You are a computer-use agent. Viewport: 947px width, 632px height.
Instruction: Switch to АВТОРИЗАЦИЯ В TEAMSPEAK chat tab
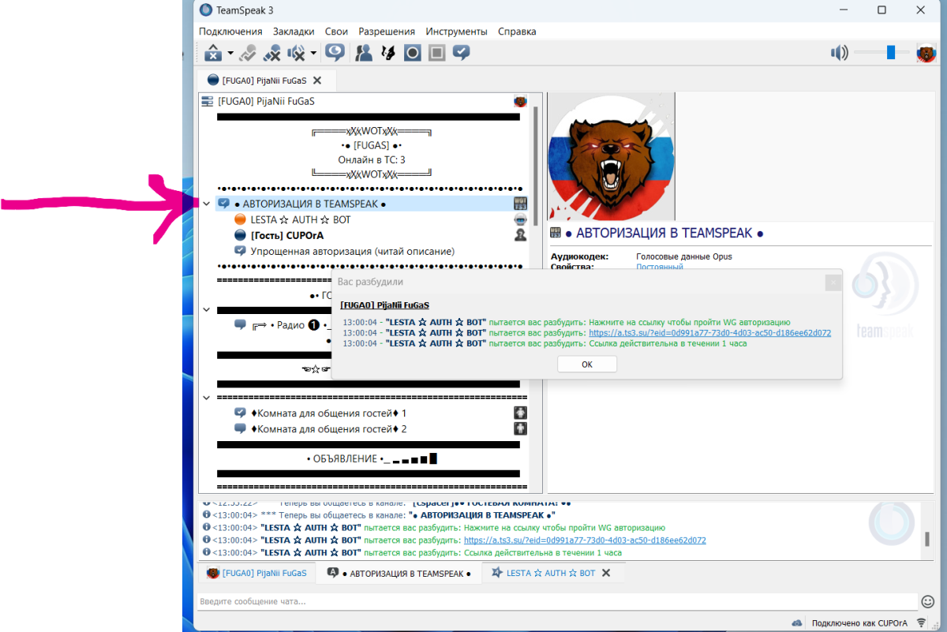[x=399, y=574]
